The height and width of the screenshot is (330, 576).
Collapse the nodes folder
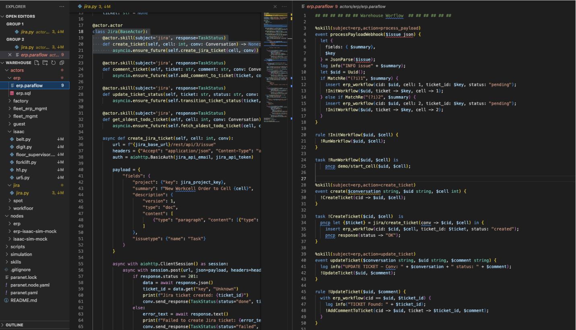tap(7, 216)
